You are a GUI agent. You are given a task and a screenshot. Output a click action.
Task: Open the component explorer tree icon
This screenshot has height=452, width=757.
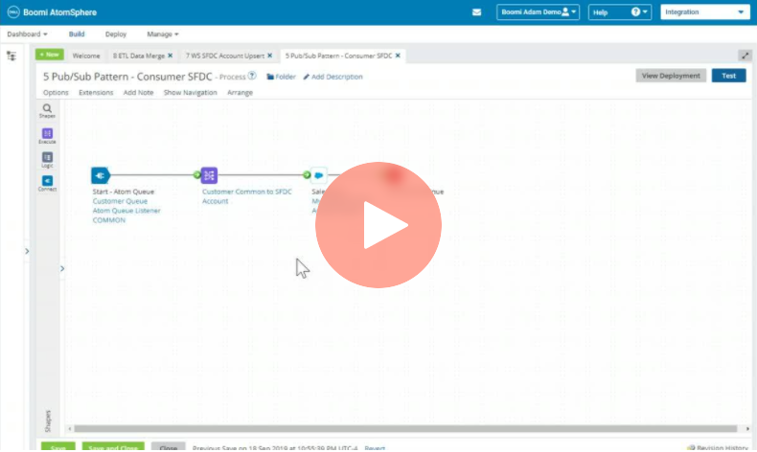11,56
